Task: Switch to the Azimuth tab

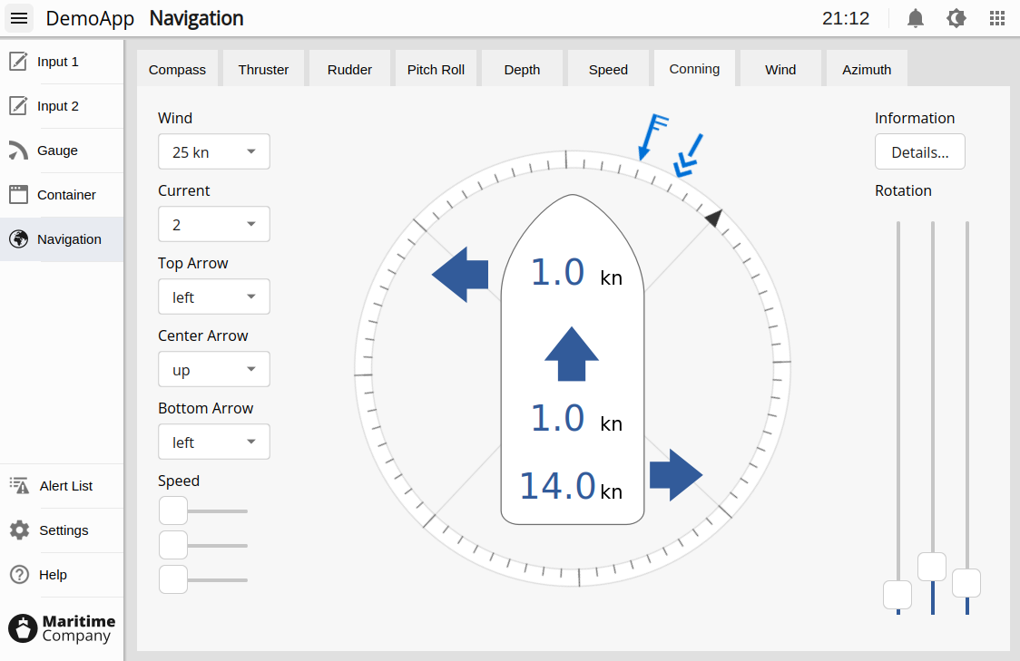Action: tap(867, 70)
